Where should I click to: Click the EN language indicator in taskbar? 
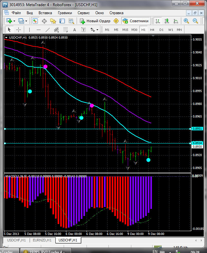click(155, 251)
